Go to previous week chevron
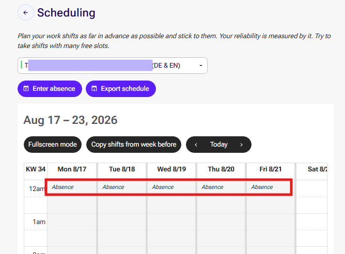Image resolution: width=345 pixels, height=254 pixels. coord(196,145)
